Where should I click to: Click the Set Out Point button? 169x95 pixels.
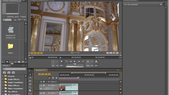(57, 61)
